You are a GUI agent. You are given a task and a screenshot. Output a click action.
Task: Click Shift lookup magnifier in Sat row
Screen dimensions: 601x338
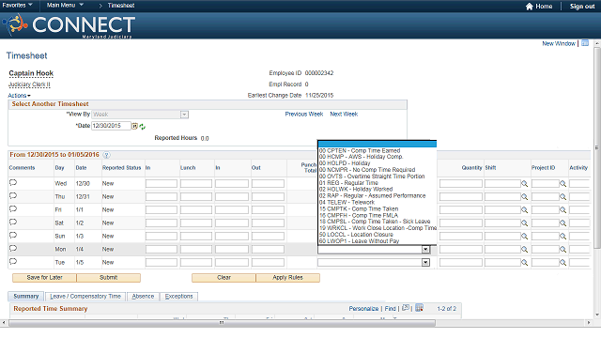524,223
